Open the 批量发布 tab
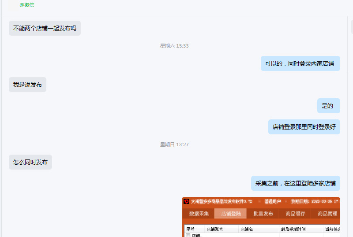The height and width of the screenshot is (237, 353). pos(263,214)
